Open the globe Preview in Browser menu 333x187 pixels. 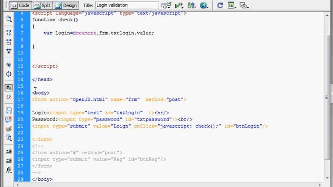(204, 5)
